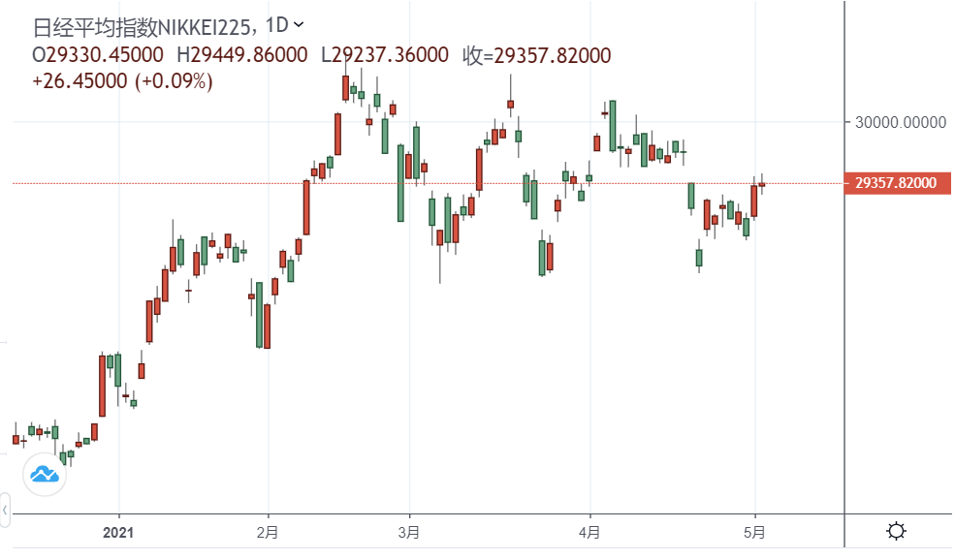The height and width of the screenshot is (559, 955).
Task: Open chart settings gear icon
Action: 897,531
